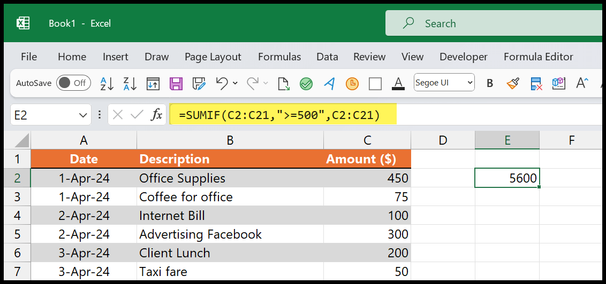This screenshot has width=606, height=284.
Task: Click the font color underline icon
Action: coord(398,83)
